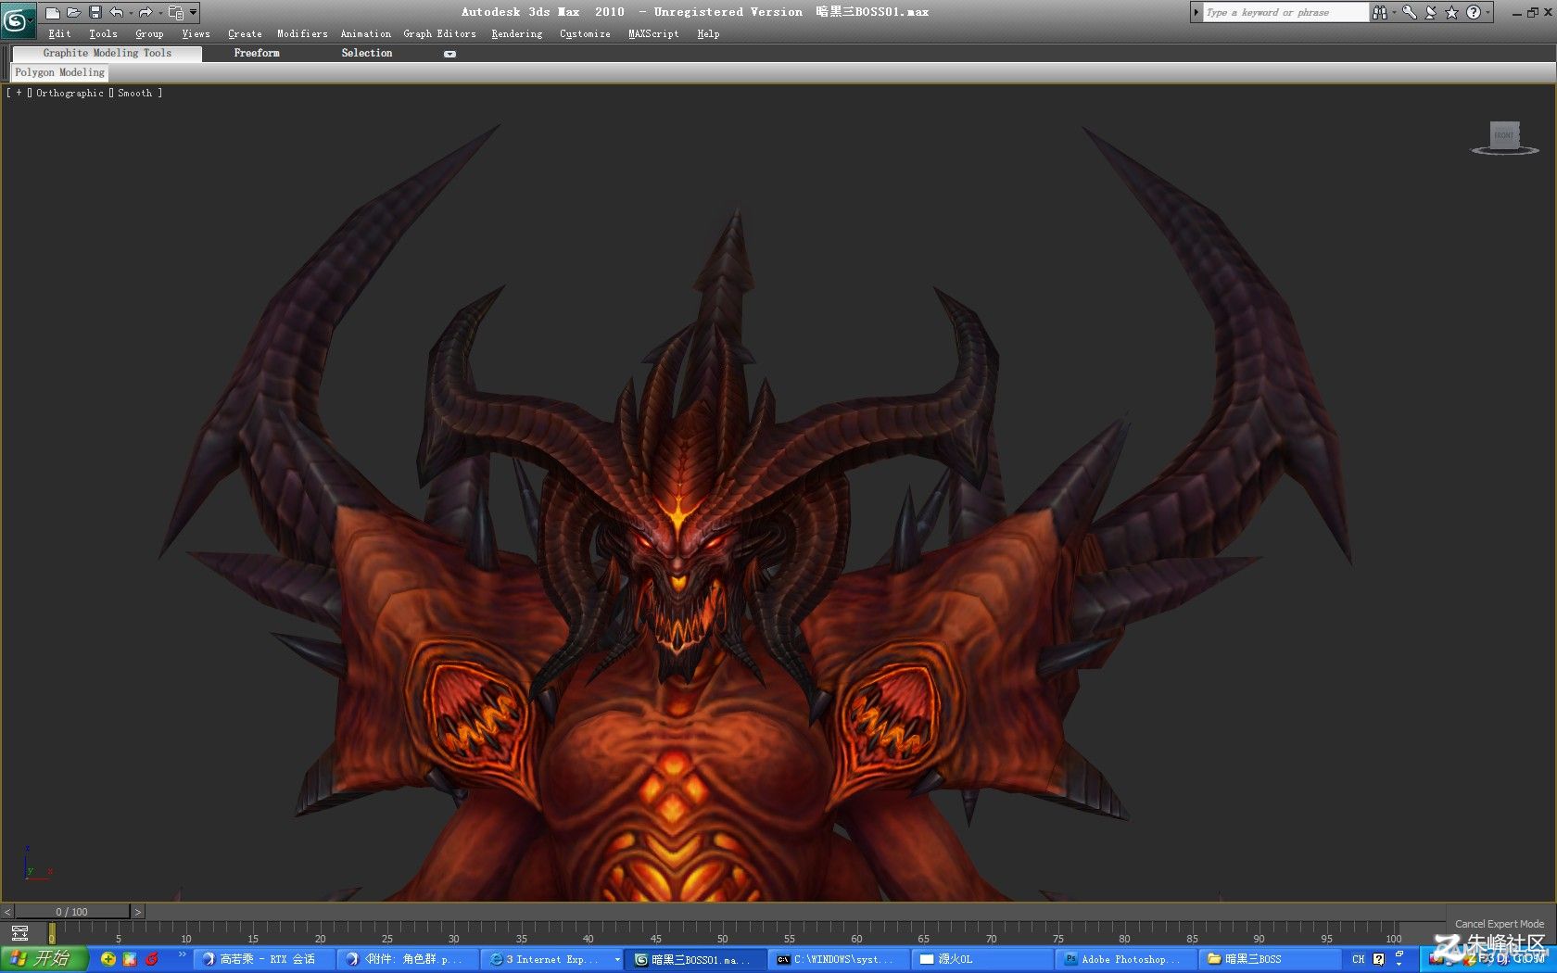Open Redo history dropdown arrow

tap(159, 12)
